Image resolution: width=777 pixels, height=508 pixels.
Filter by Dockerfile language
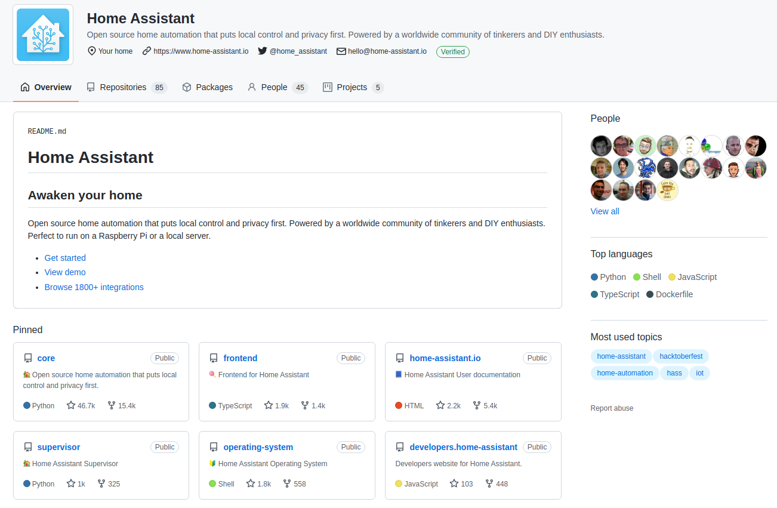670,294
